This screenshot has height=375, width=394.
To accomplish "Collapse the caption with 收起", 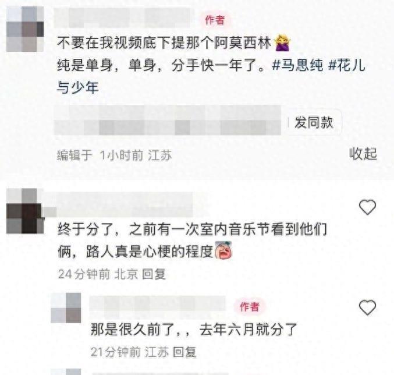I will point(363,154).
